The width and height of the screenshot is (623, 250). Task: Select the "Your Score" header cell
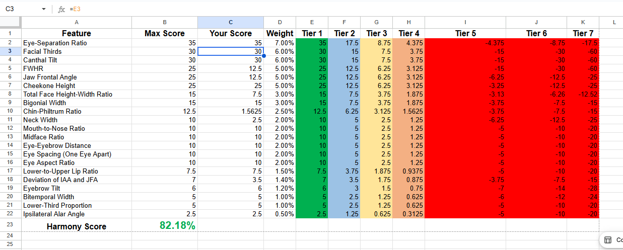click(230, 33)
